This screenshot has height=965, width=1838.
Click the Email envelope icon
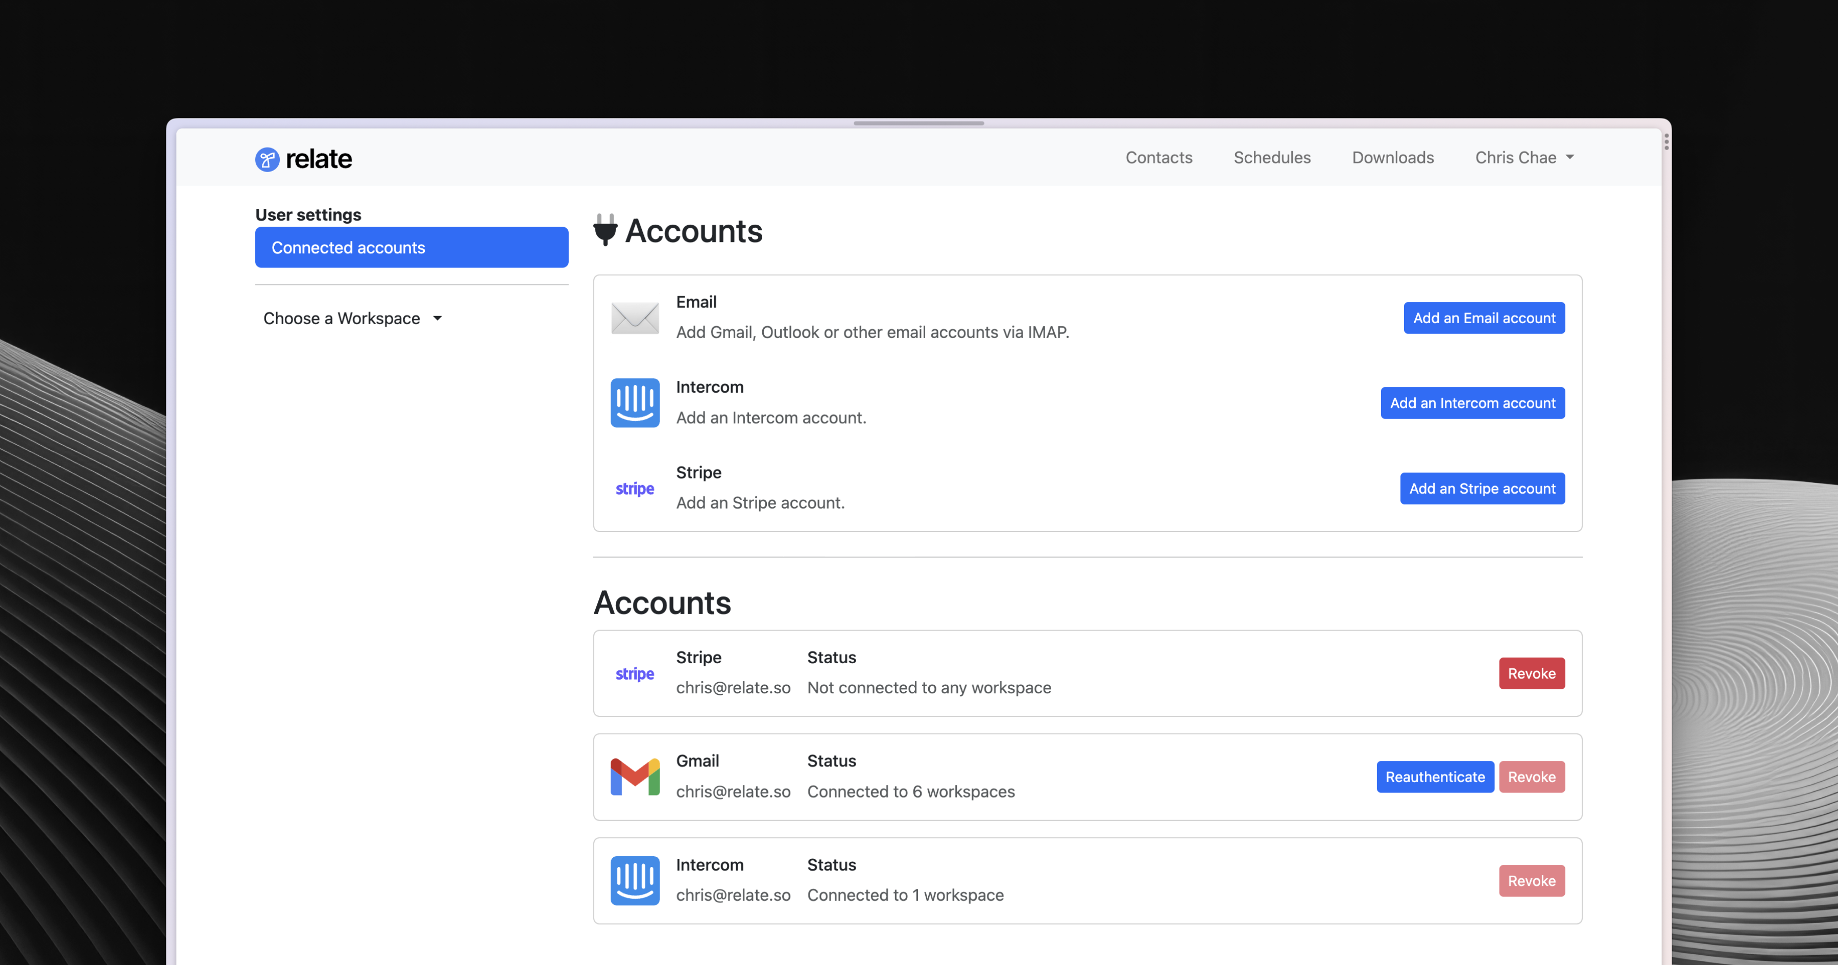(634, 318)
